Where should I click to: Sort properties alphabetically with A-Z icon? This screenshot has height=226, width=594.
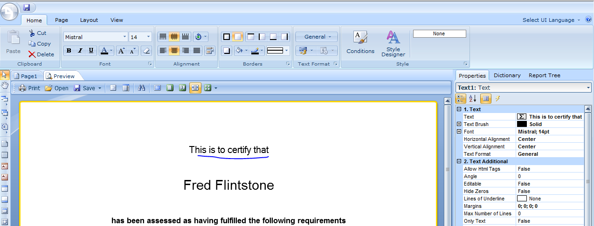pyautogui.click(x=473, y=99)
